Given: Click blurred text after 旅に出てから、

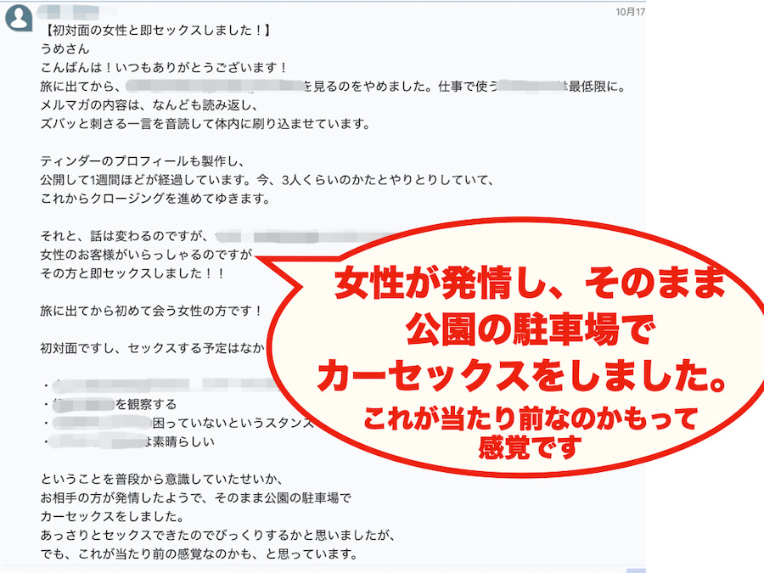Looking at the screenshot, I should [x=215, y=87].
